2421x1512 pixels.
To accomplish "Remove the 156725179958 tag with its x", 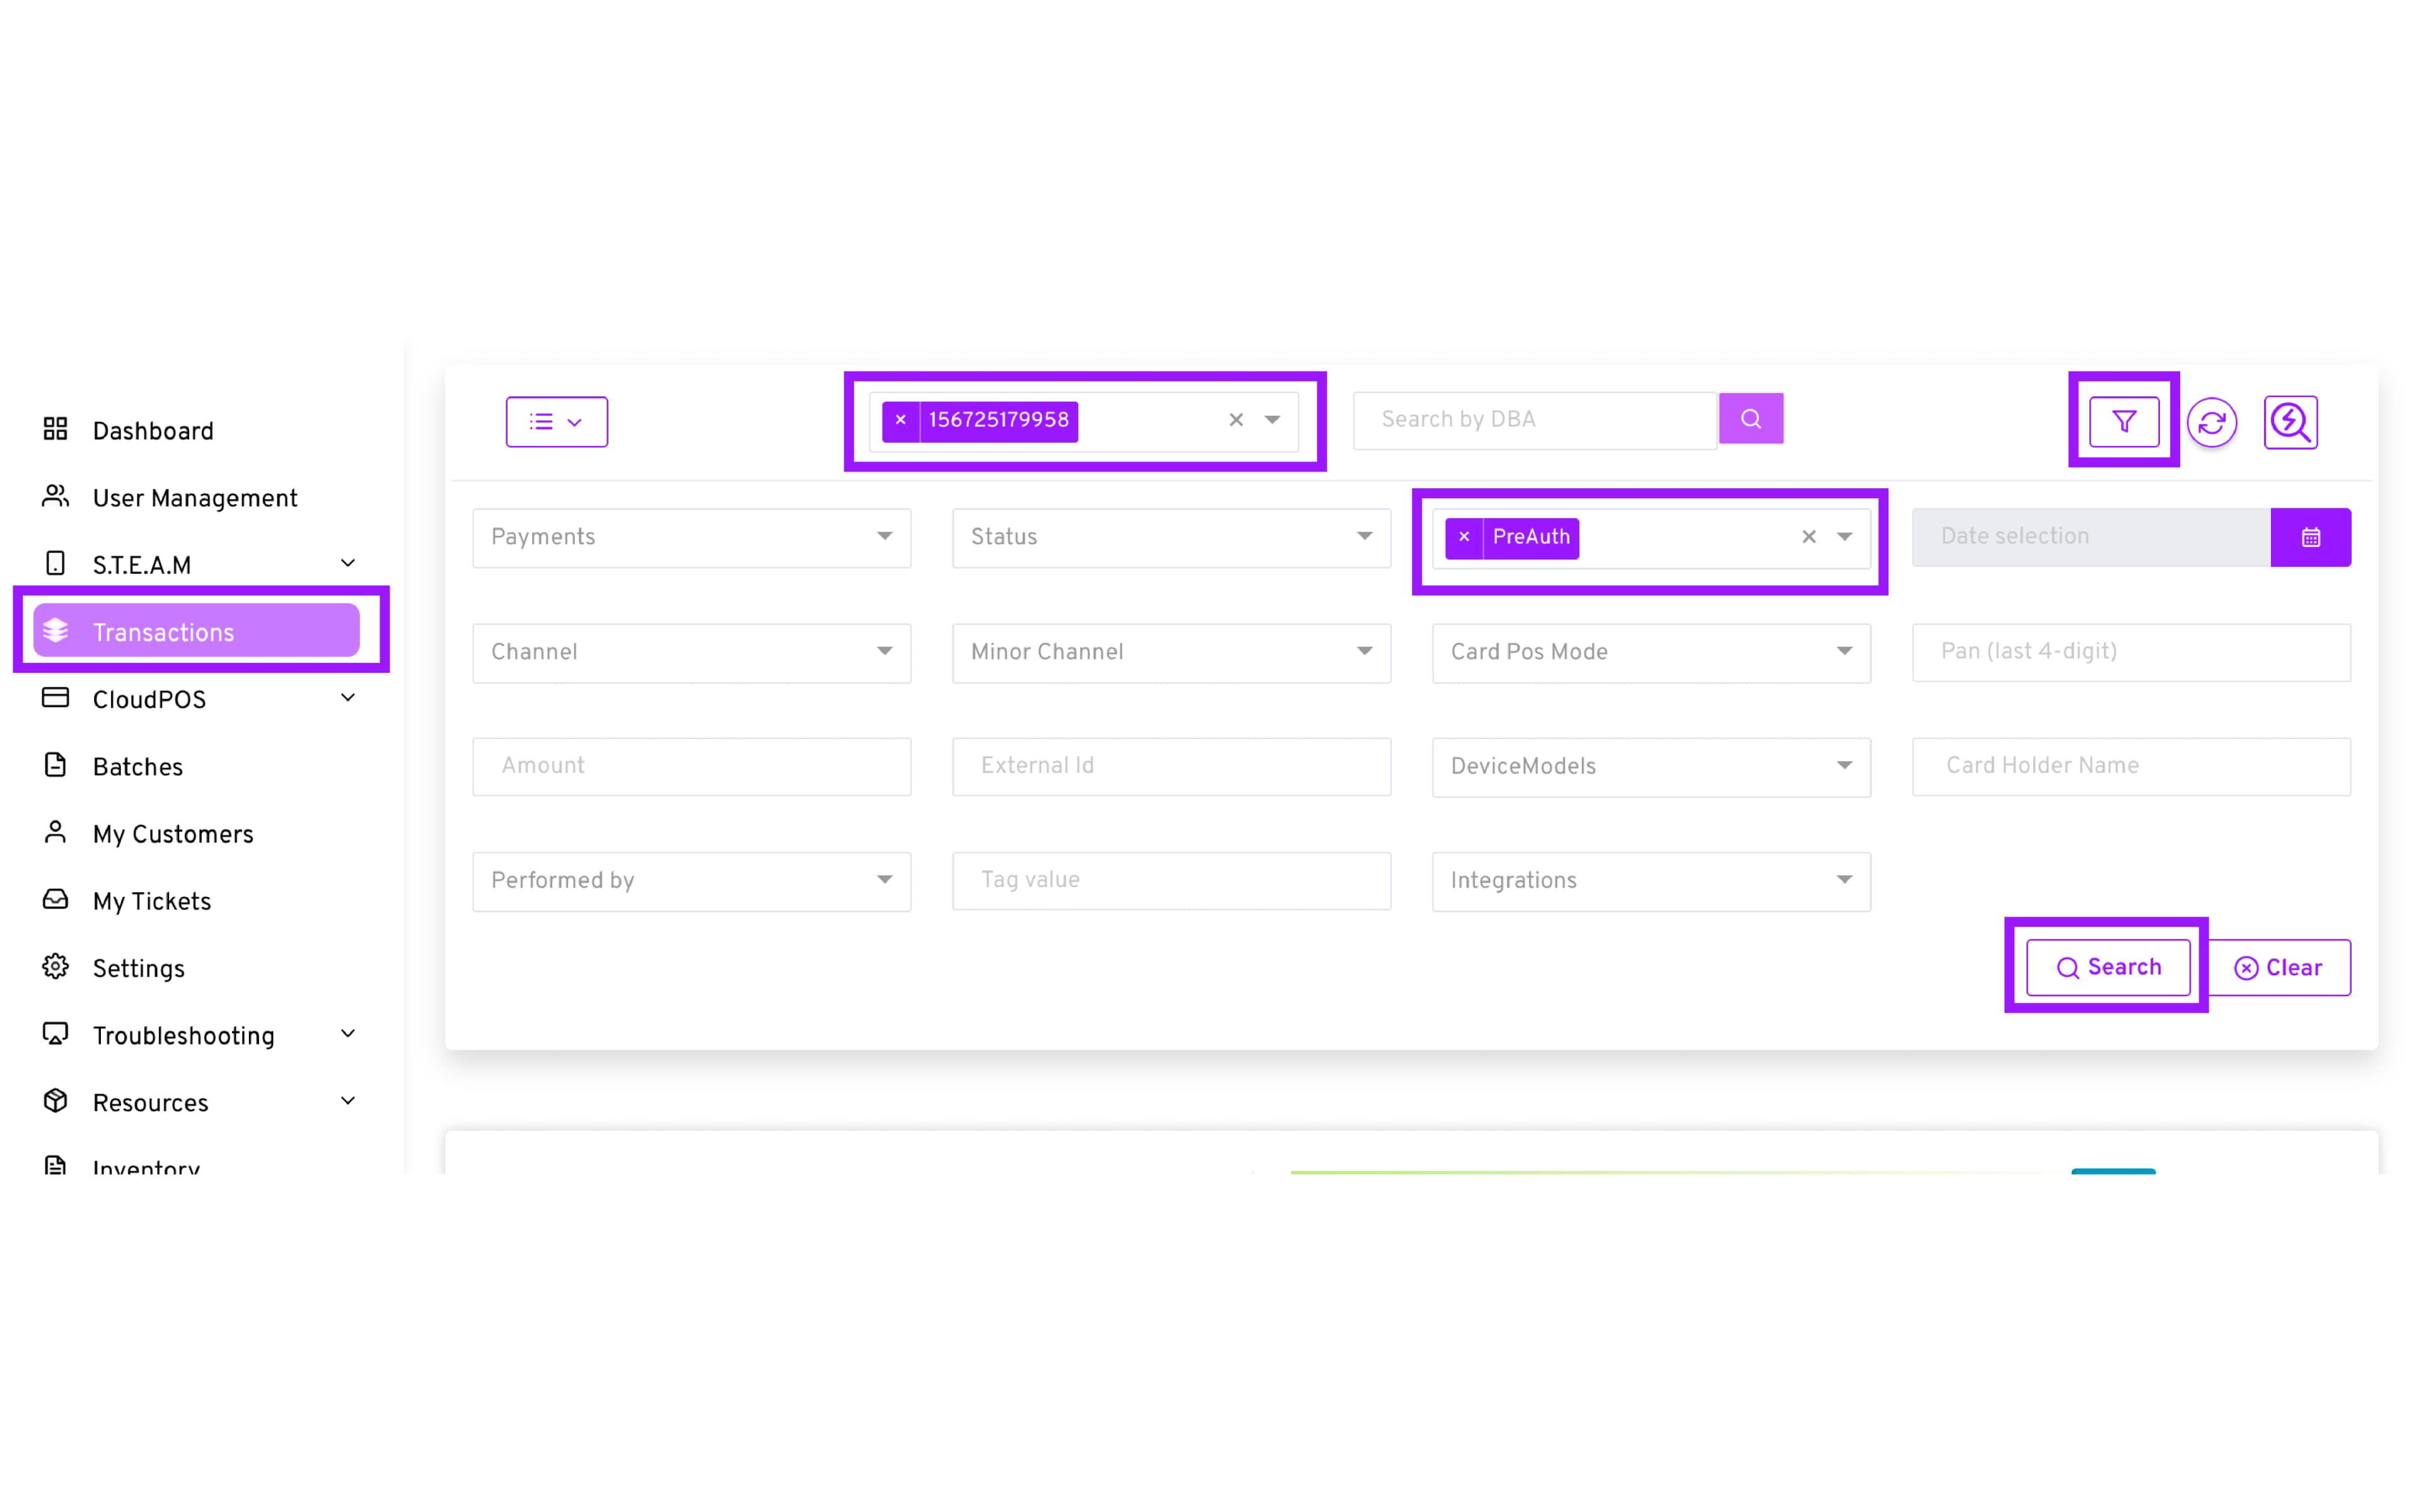I will tap(900, 420).
